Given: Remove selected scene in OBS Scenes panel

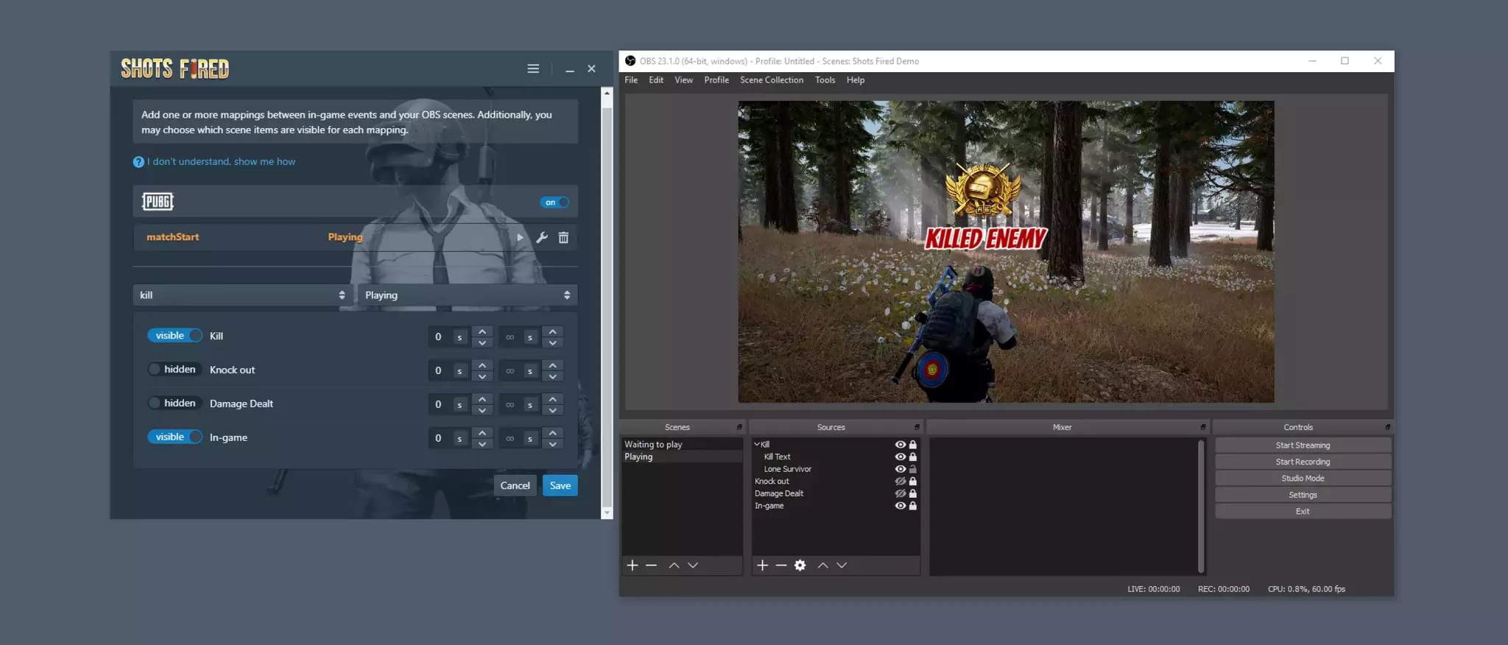Looking at the screenshot, I should click(x=651, y=565).
